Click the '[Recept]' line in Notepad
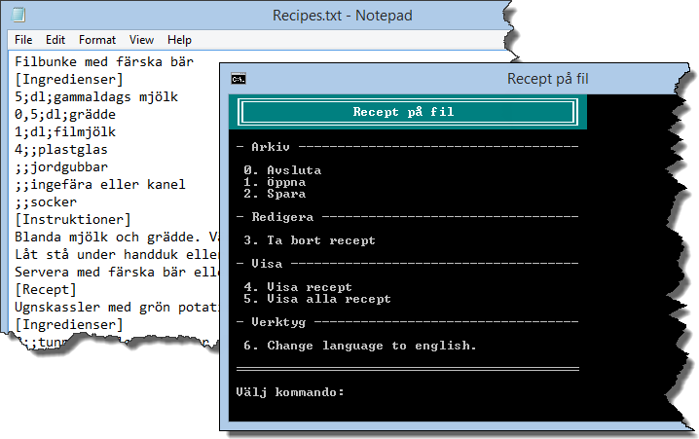 tap(46, 289)
